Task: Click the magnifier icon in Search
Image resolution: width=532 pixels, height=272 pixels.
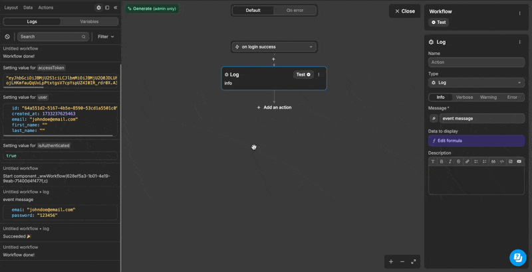Action: click(84, 36)
